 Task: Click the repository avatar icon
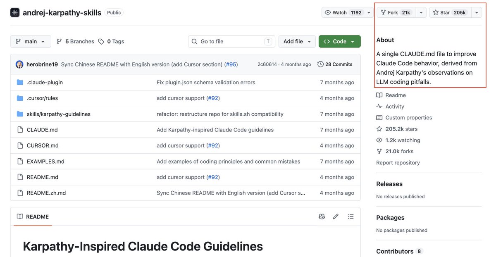(15, 12)
